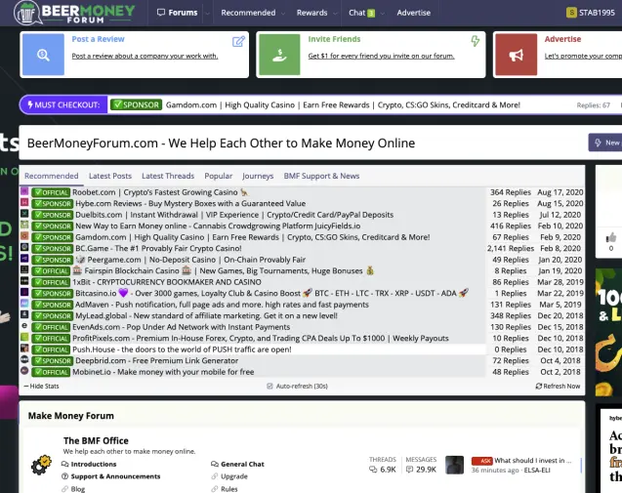The height and width of the screenshot is (493, 622).
Task: Open the Introductions subforum
Action: (x=94, y=464)
